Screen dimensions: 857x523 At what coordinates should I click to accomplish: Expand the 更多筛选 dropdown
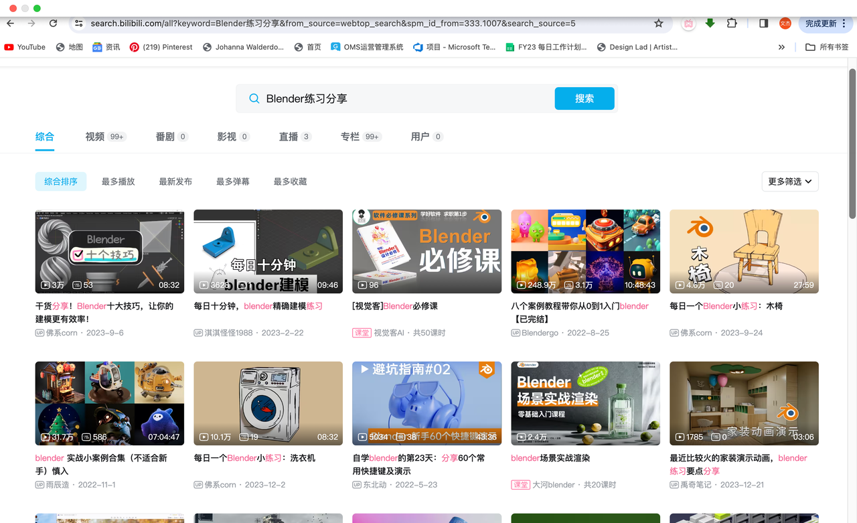click(790, 181)
